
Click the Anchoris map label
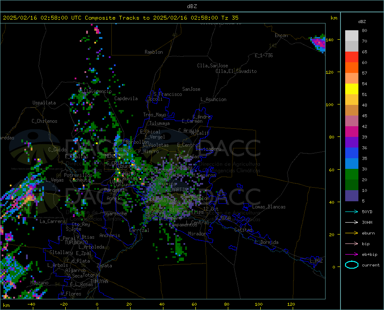110,236
